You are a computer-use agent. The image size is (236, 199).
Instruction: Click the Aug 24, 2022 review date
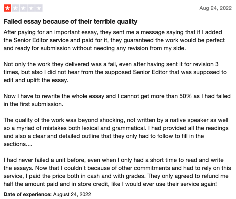[216, 8]
